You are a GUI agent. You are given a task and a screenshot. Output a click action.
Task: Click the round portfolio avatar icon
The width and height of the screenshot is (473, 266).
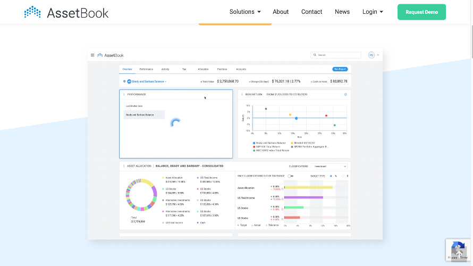(129, 81)
